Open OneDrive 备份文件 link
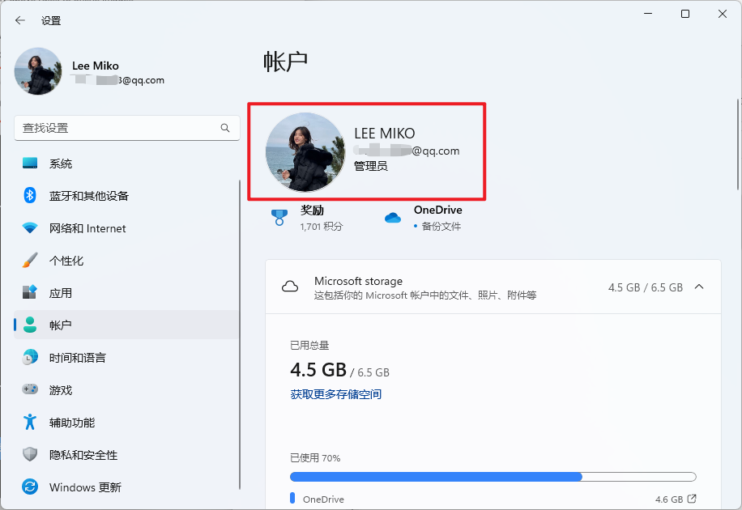The height and width of the screenshot is (510, 742). [423, 218]
